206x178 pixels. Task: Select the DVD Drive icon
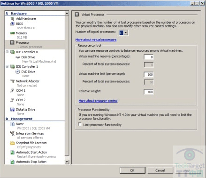click(x=17, y=72)
